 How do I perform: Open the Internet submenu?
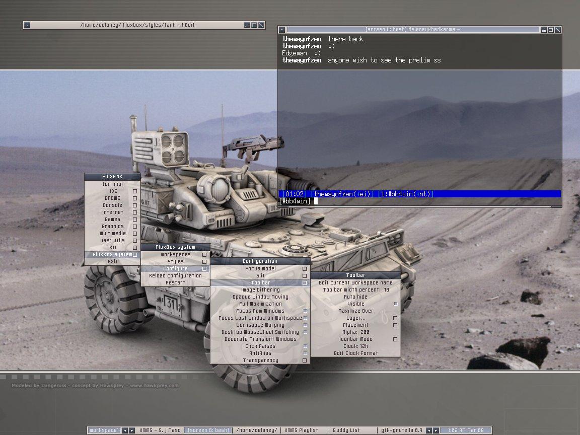[x=112, y=212]
